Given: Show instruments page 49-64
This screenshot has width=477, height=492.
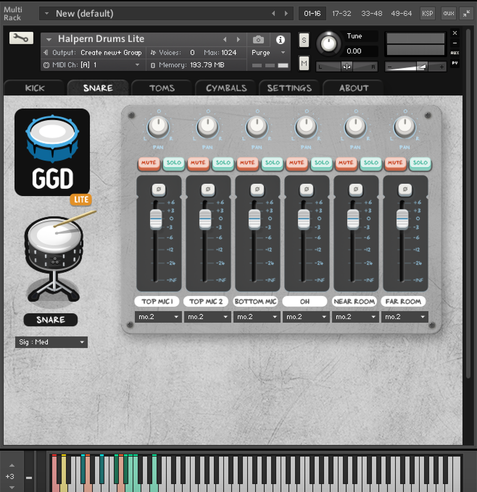Looking at the screenshot, I should (401, 13).
